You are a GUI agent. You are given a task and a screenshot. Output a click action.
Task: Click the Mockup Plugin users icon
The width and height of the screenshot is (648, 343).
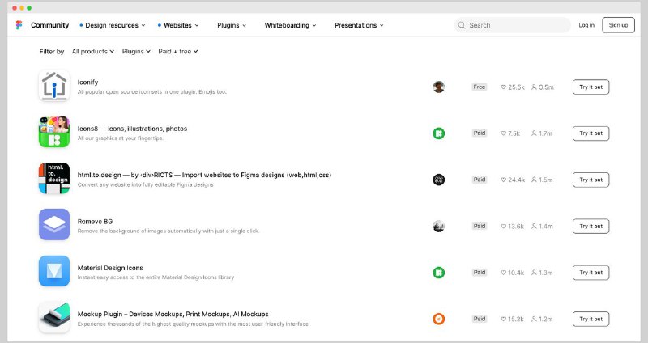point(534,319)
